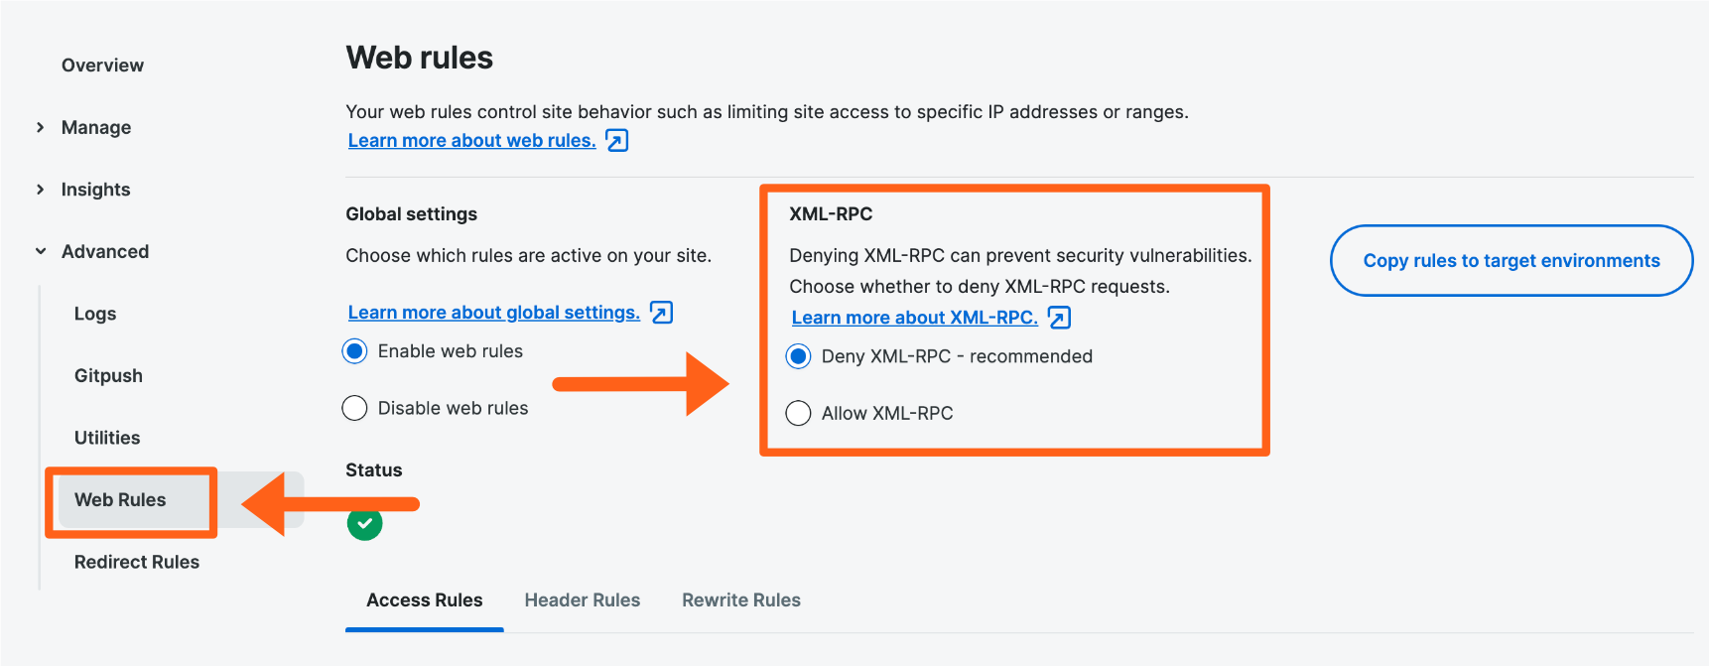Open the Learn more about XML-RPC link

[x=913, y=317]
